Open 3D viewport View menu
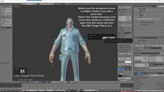The image size is (164, 92). 4,82
